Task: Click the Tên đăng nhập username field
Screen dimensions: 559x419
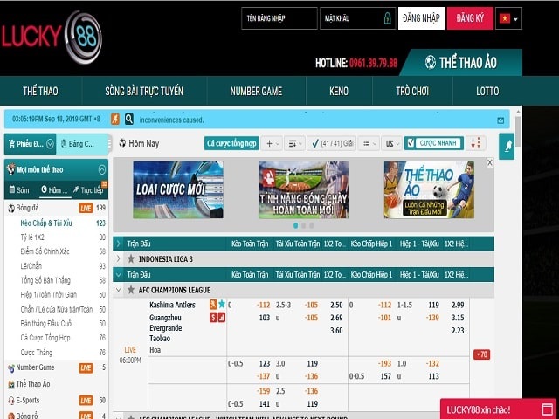Action: click(x=279, y=18)
